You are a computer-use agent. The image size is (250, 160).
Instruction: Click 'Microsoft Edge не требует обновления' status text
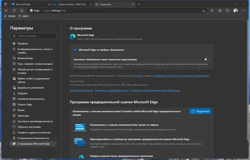102,50
